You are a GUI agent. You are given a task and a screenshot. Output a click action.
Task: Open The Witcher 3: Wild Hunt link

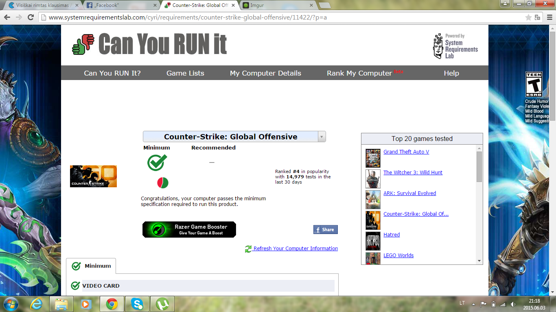pyautogui.click(x=413, y=172)
